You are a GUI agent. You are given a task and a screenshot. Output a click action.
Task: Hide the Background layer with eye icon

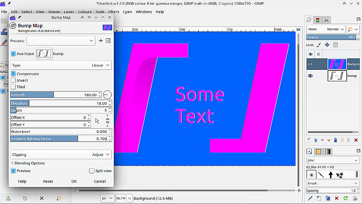click(310, 64)
